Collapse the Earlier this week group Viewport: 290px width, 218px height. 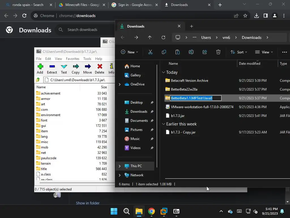tap(163, 124)
